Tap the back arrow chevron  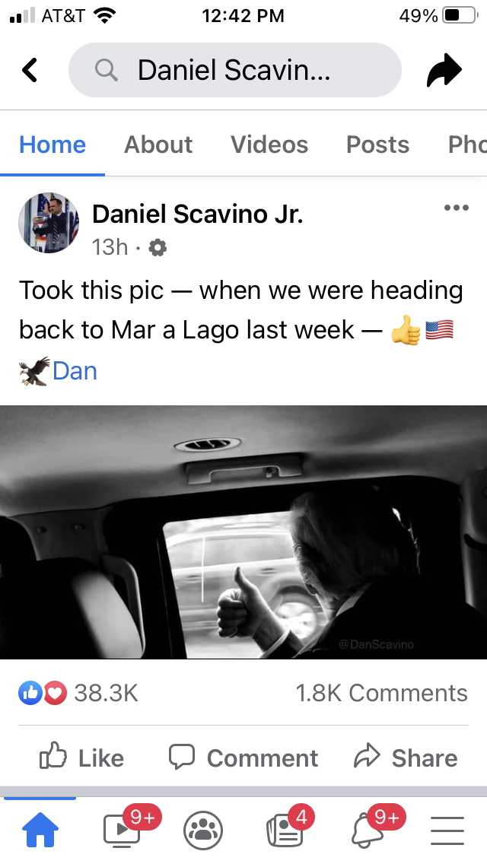(30, 70)
